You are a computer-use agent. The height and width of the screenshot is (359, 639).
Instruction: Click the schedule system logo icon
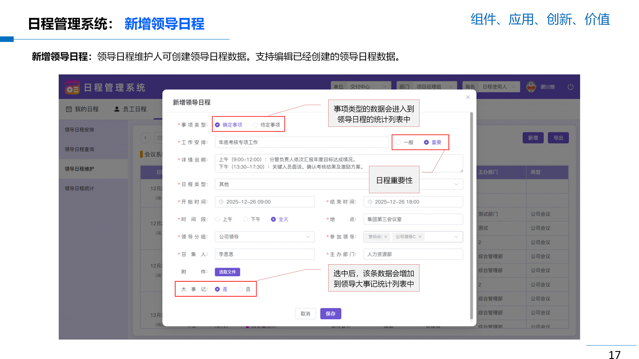[x=72, y=88]
